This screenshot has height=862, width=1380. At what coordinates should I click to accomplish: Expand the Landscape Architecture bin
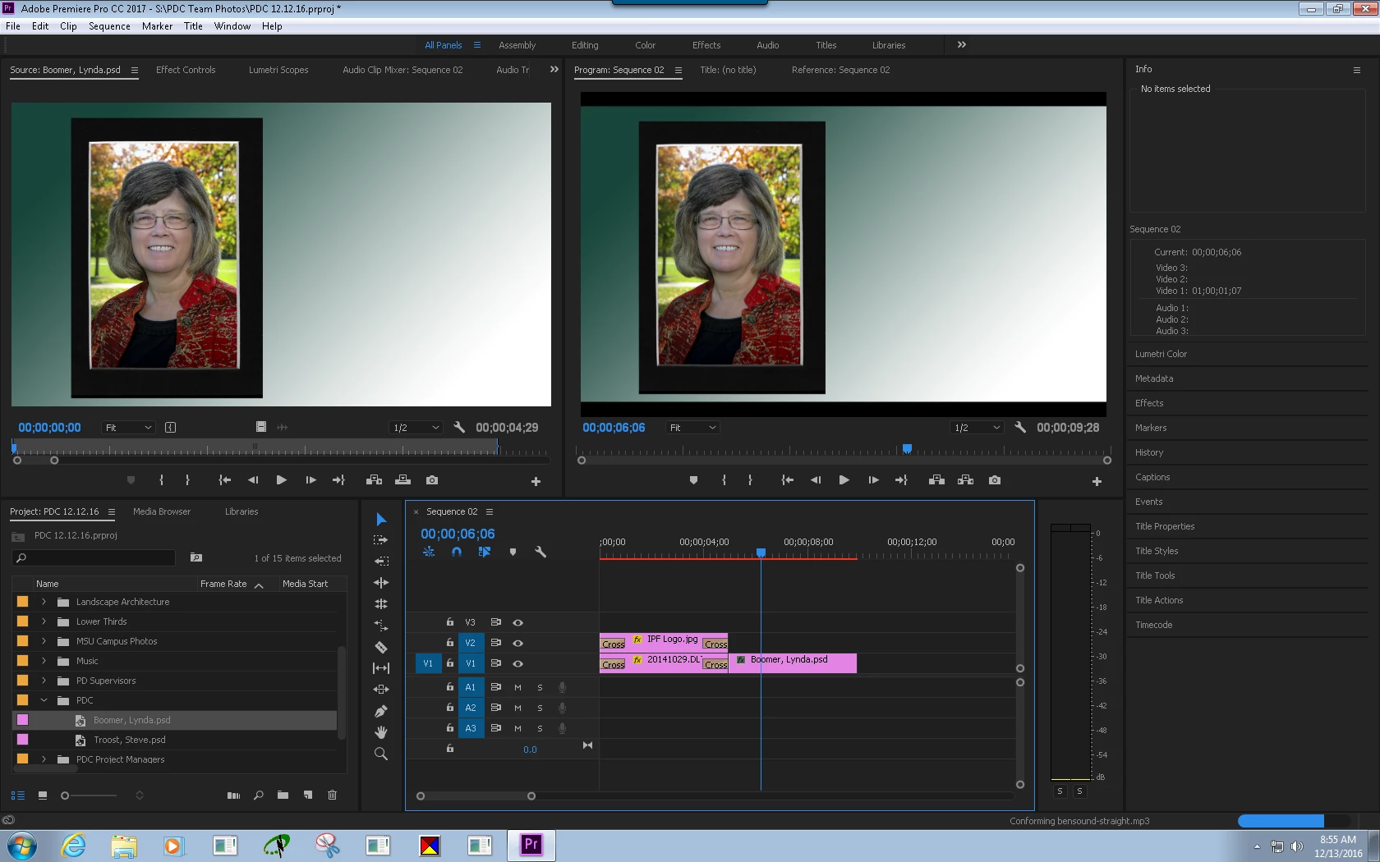[44, 602]
